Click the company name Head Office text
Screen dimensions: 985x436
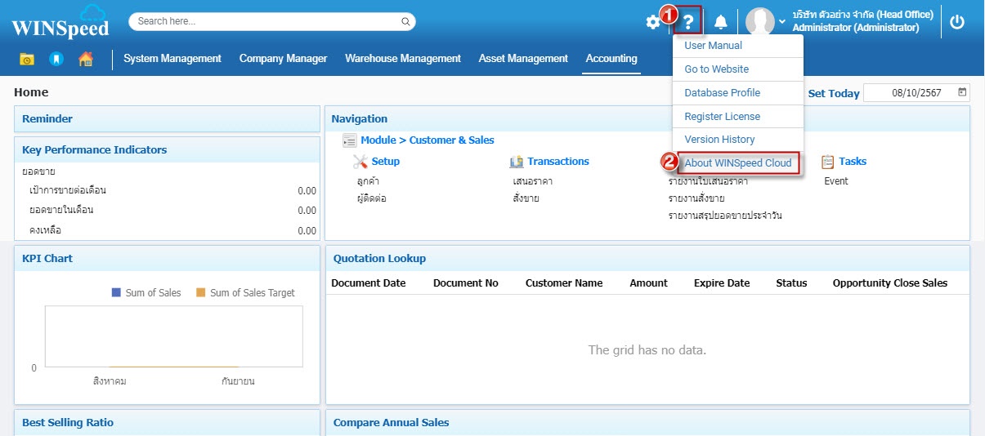click(862, 15)
